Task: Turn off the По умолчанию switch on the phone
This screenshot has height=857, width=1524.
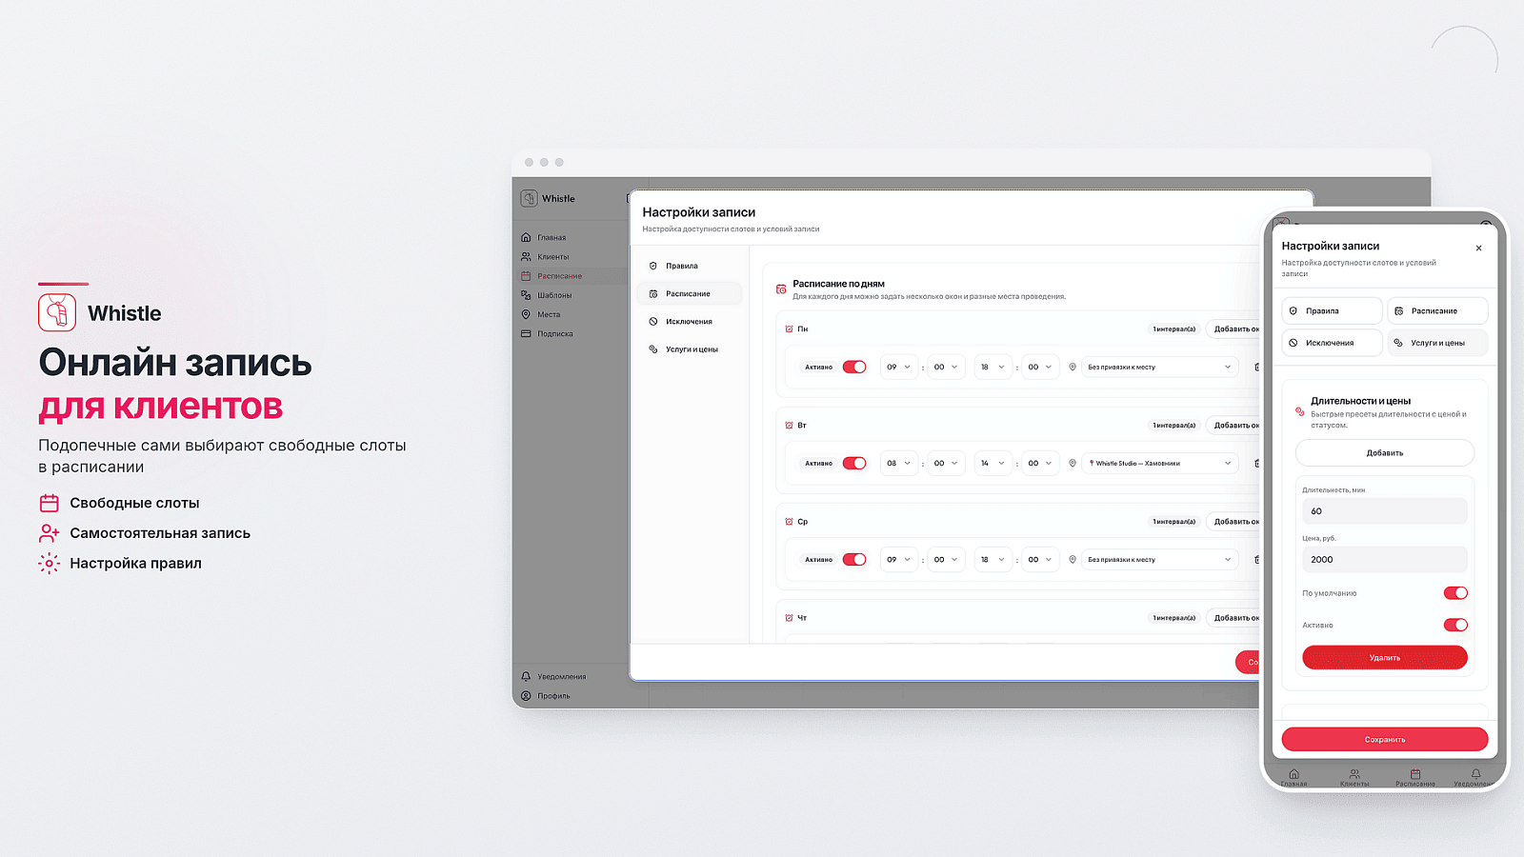Action: (1455, 593)
